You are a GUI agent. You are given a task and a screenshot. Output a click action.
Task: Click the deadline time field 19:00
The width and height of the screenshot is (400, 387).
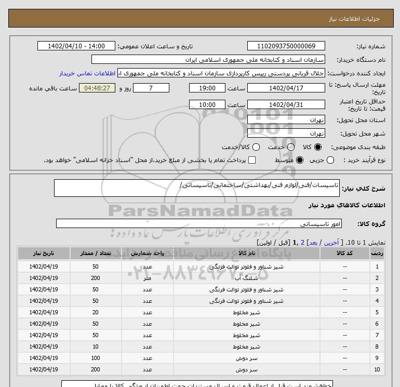click(x=207, y=88)
